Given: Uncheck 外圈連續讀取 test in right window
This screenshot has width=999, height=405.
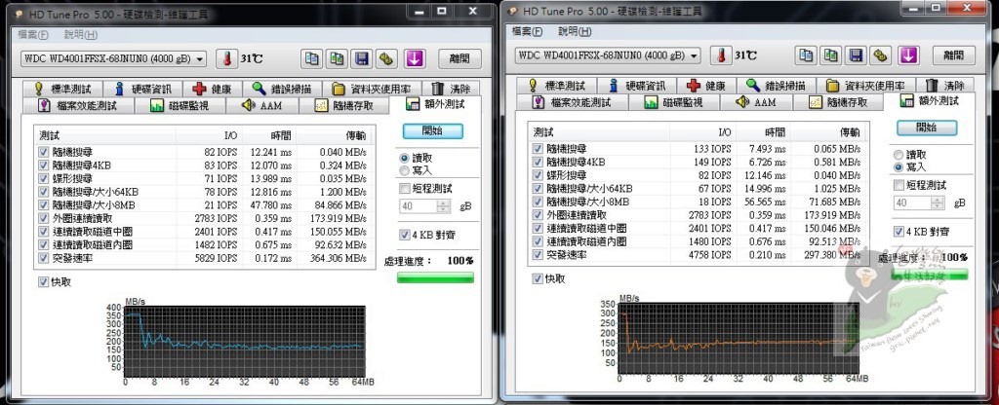Looking at the screenshot, I should click(538, 215).
